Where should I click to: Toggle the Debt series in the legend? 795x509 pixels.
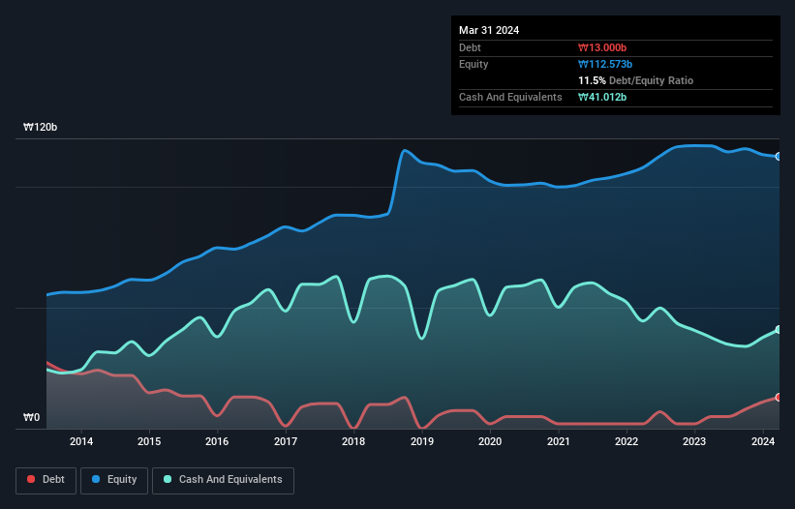tap(46, 480)
